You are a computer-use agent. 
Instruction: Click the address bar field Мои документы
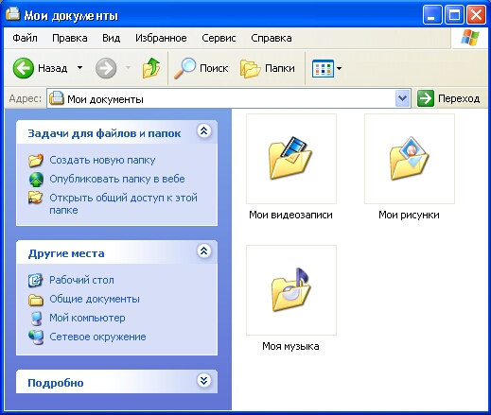pos(229,98)
